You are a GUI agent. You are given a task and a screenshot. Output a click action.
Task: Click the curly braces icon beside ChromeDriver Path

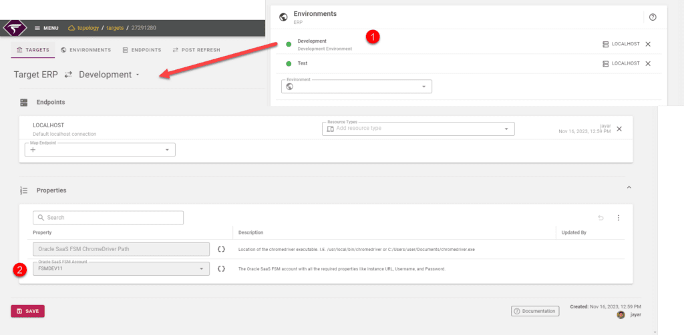click(221, 249)
